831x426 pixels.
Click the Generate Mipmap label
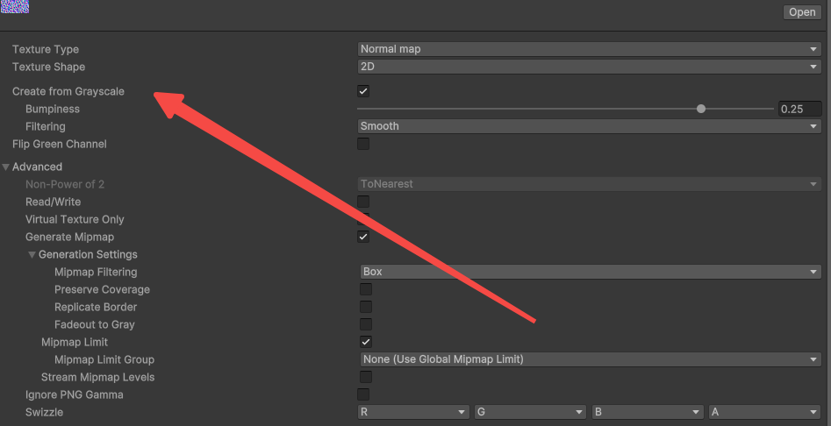click(69, 237)
